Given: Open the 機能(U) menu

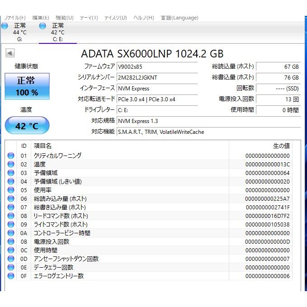Looking at the screenshot, I should point(65,18).
